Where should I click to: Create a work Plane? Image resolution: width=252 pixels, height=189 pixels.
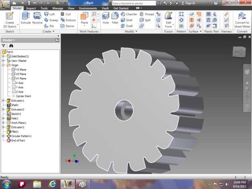[x=84, y=18]
